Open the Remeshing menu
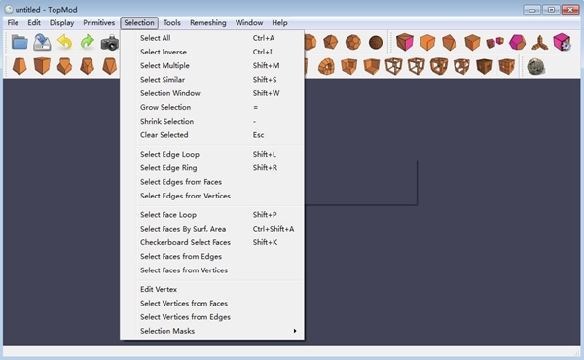The width and height of the screenshot is (584, 360). (208, 23)
